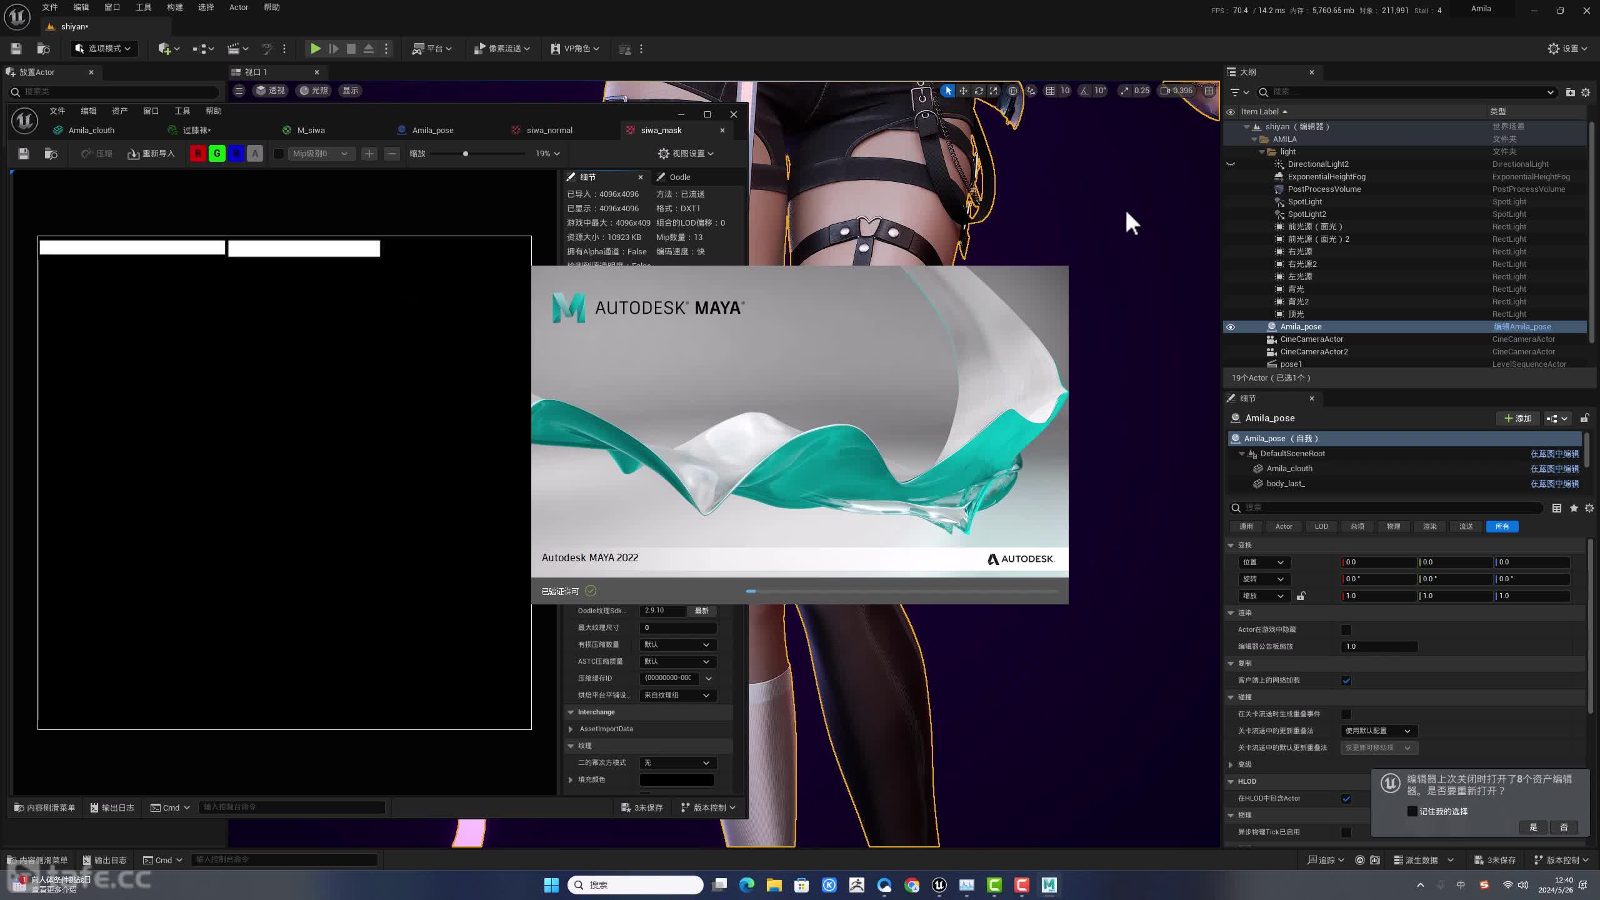Click the viewport hamburger options menu

coord(239,91)
